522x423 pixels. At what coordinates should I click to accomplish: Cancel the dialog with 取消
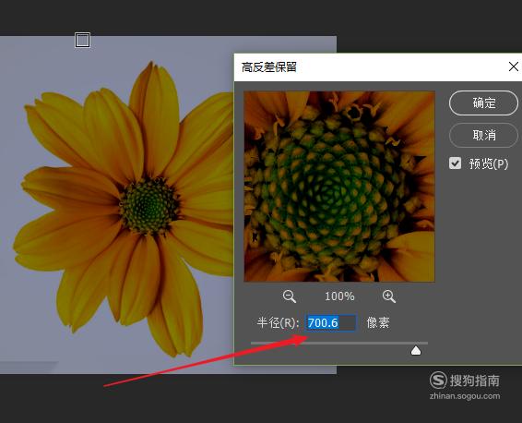[483, 135]
